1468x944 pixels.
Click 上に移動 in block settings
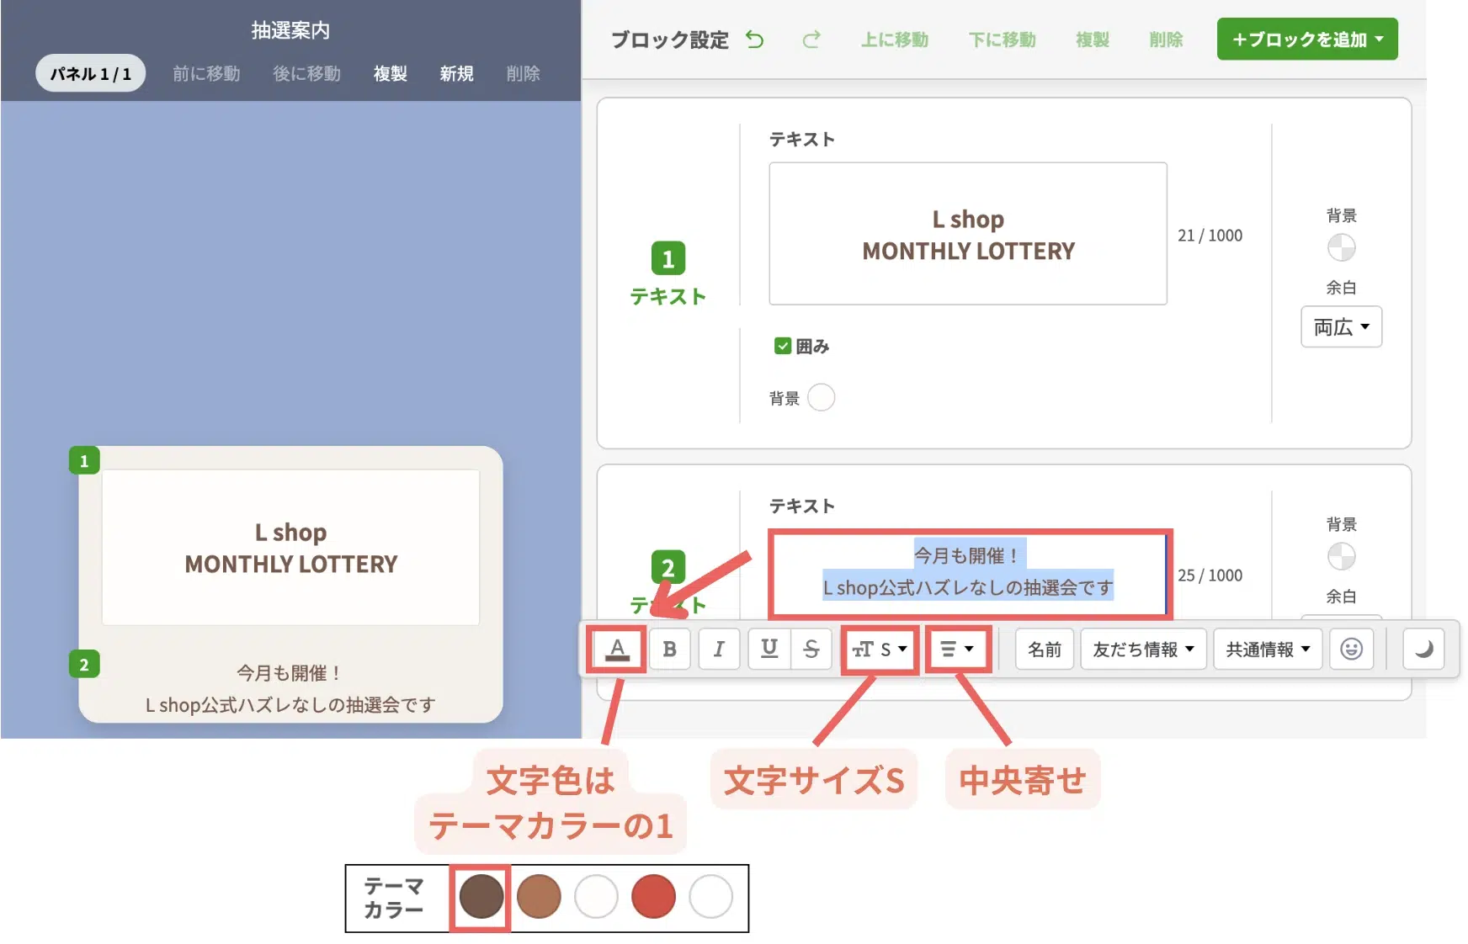click(894, 40)
